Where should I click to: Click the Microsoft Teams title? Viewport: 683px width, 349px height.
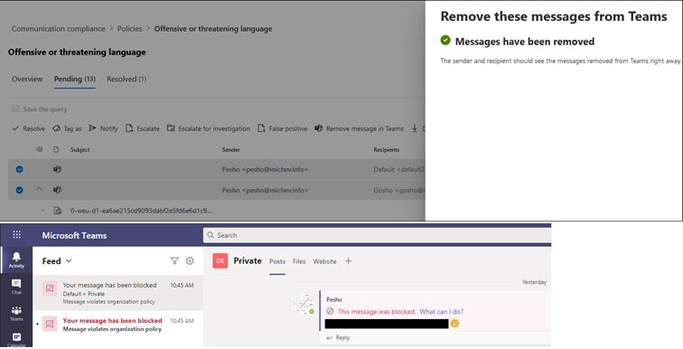[x=74, y=235]
